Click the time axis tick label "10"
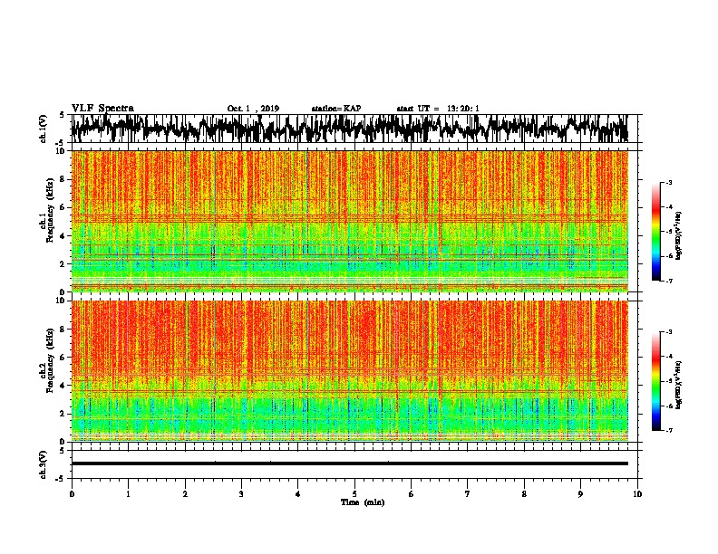The height and width of the screenshot is (554, 718). [x=637, y=494]
